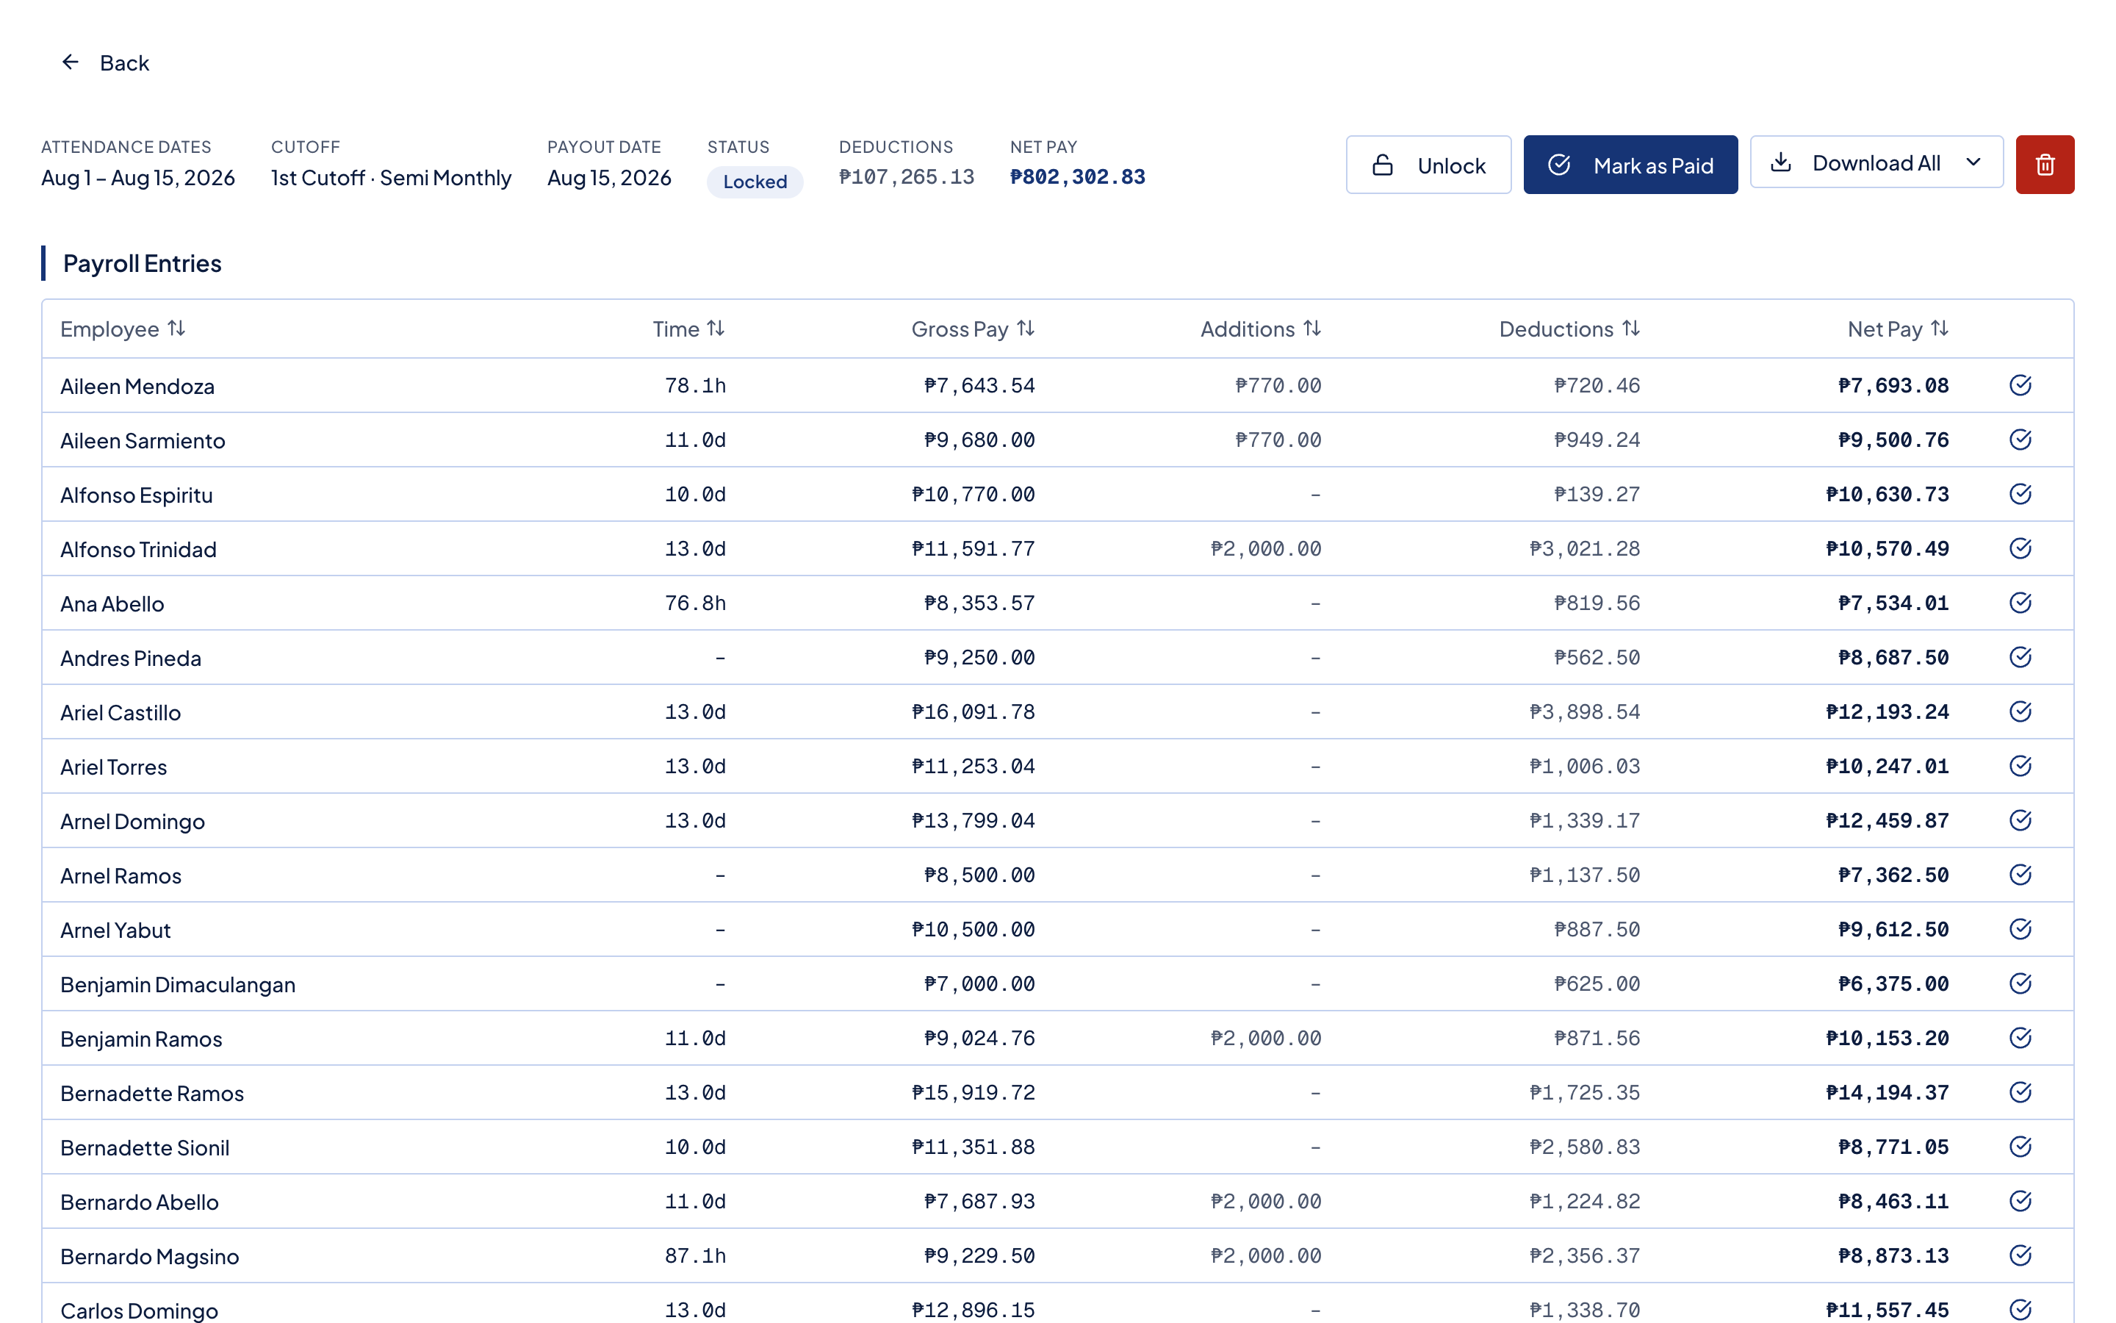Click check-circle icon for Ana Abello
This screenshot has height=1323, width=2116.
pyautogui.click(x=2020, y=603)
